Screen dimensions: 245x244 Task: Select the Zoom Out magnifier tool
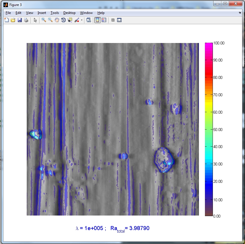pos(50,20)
